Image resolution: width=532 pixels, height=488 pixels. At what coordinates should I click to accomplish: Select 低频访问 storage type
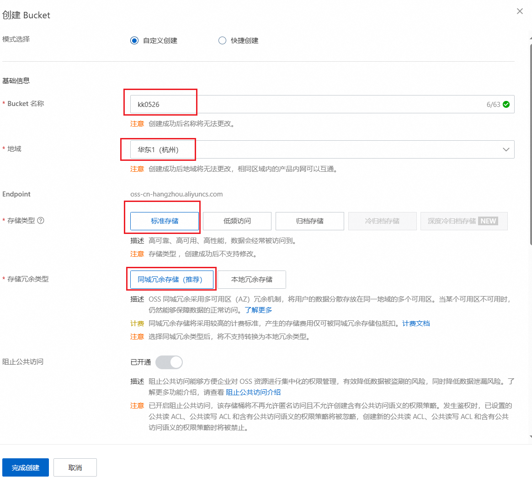point(237,221)
